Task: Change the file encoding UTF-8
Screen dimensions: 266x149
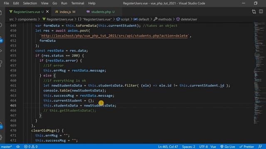Action: 203,147
